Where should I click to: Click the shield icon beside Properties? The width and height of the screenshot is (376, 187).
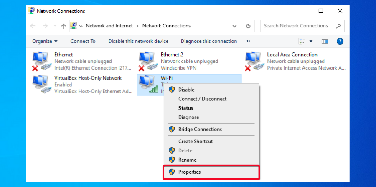pyautogui.click(x=172, y=172)
